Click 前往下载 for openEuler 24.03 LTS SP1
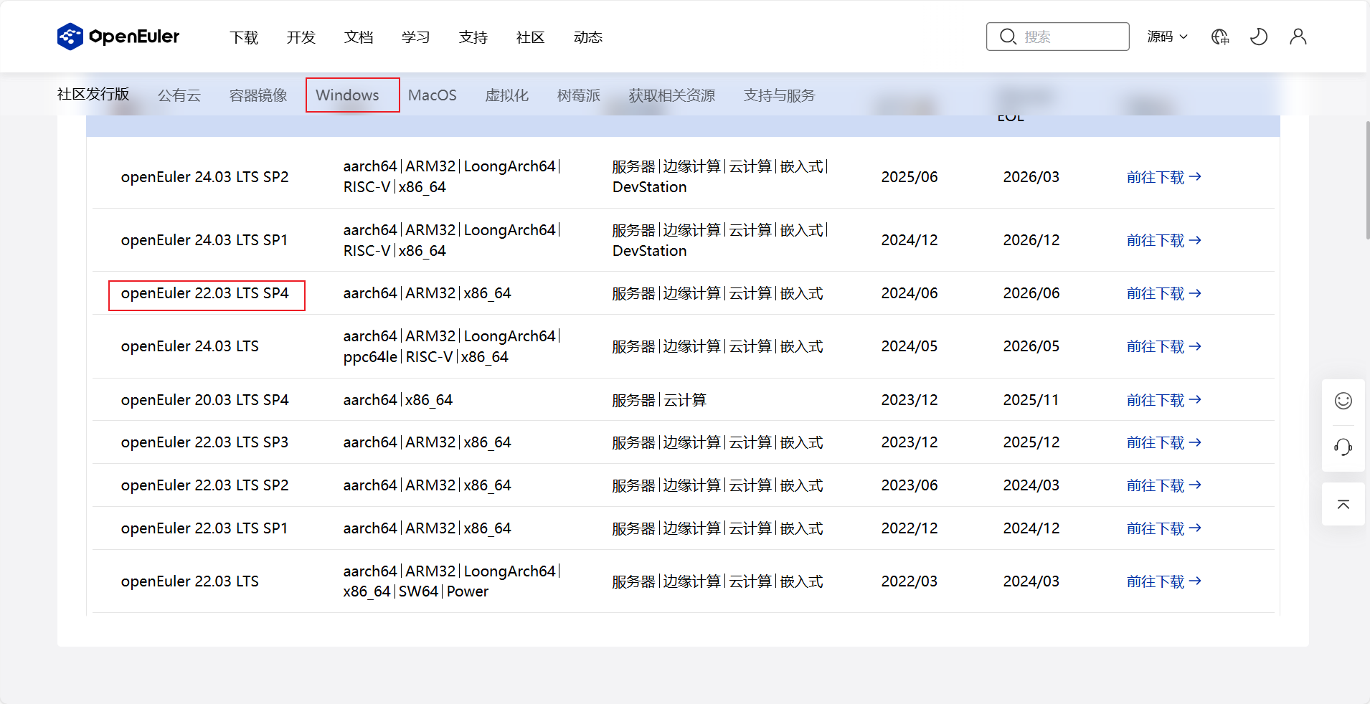1370x704 pixels. [x=1163, y=240]
